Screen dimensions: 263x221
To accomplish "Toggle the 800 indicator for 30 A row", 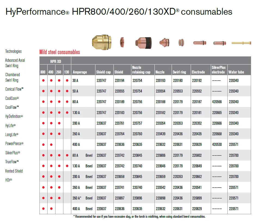I will click(x=43, y=80).
